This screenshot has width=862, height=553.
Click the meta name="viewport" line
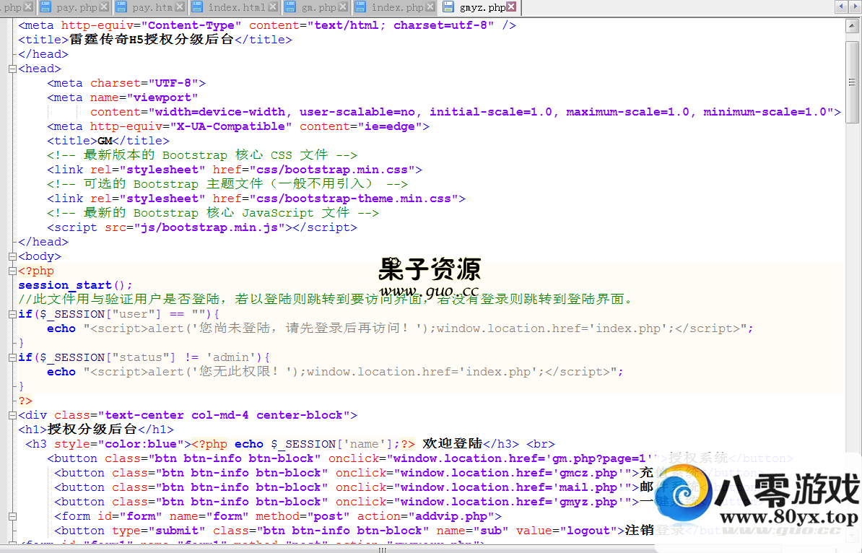pyautogui.click(x=123, y=97)
